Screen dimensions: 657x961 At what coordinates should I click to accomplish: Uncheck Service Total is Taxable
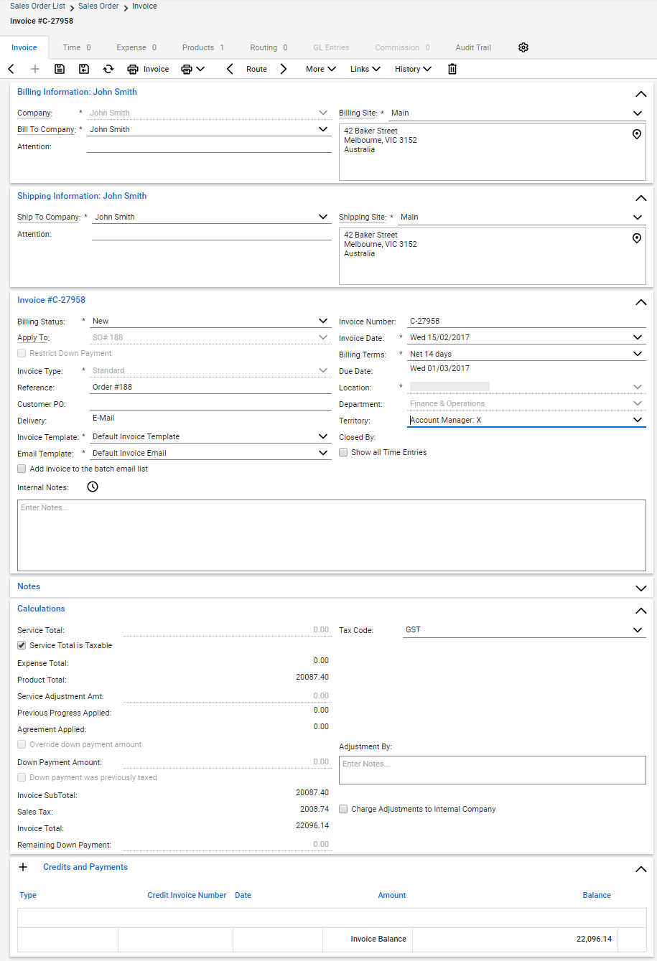[x=22, y=645]
